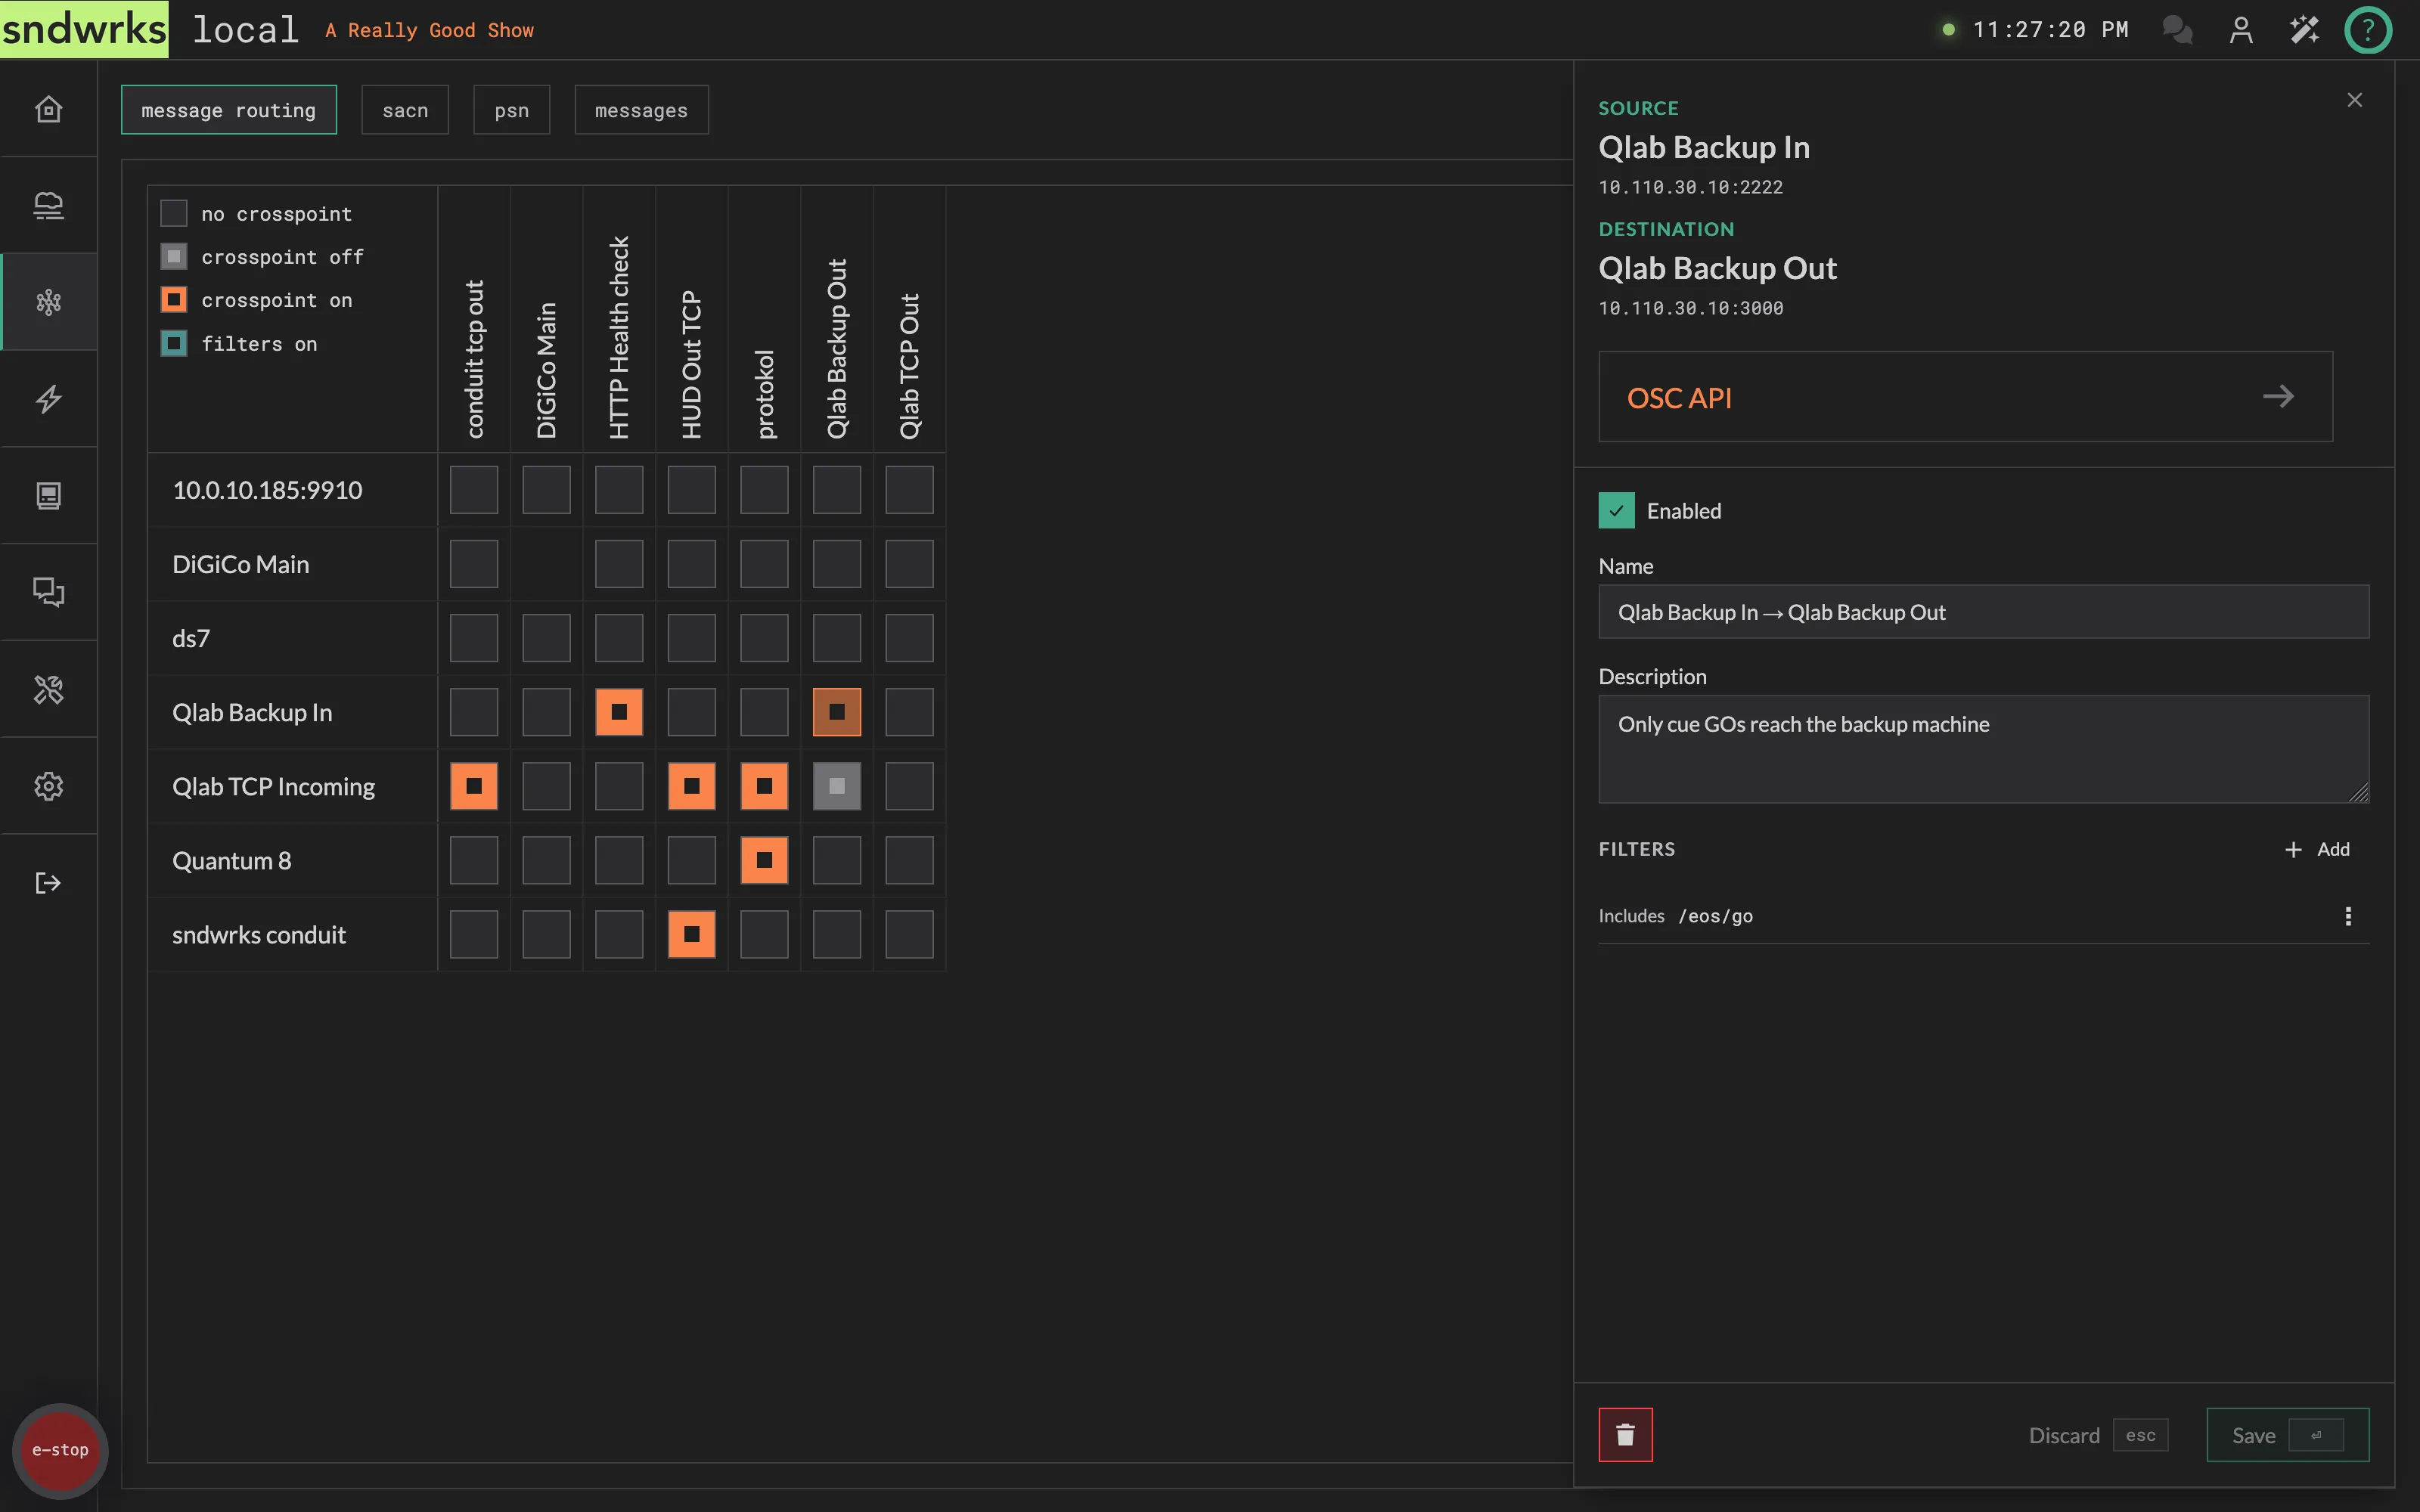
Task: Select the HTTP Health check column header
Action: pyautogui.click(x=619, y=337)
